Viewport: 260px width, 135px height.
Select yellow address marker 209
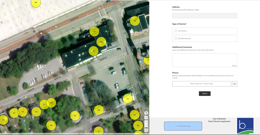pyautogui.click(x=52, y=103)
